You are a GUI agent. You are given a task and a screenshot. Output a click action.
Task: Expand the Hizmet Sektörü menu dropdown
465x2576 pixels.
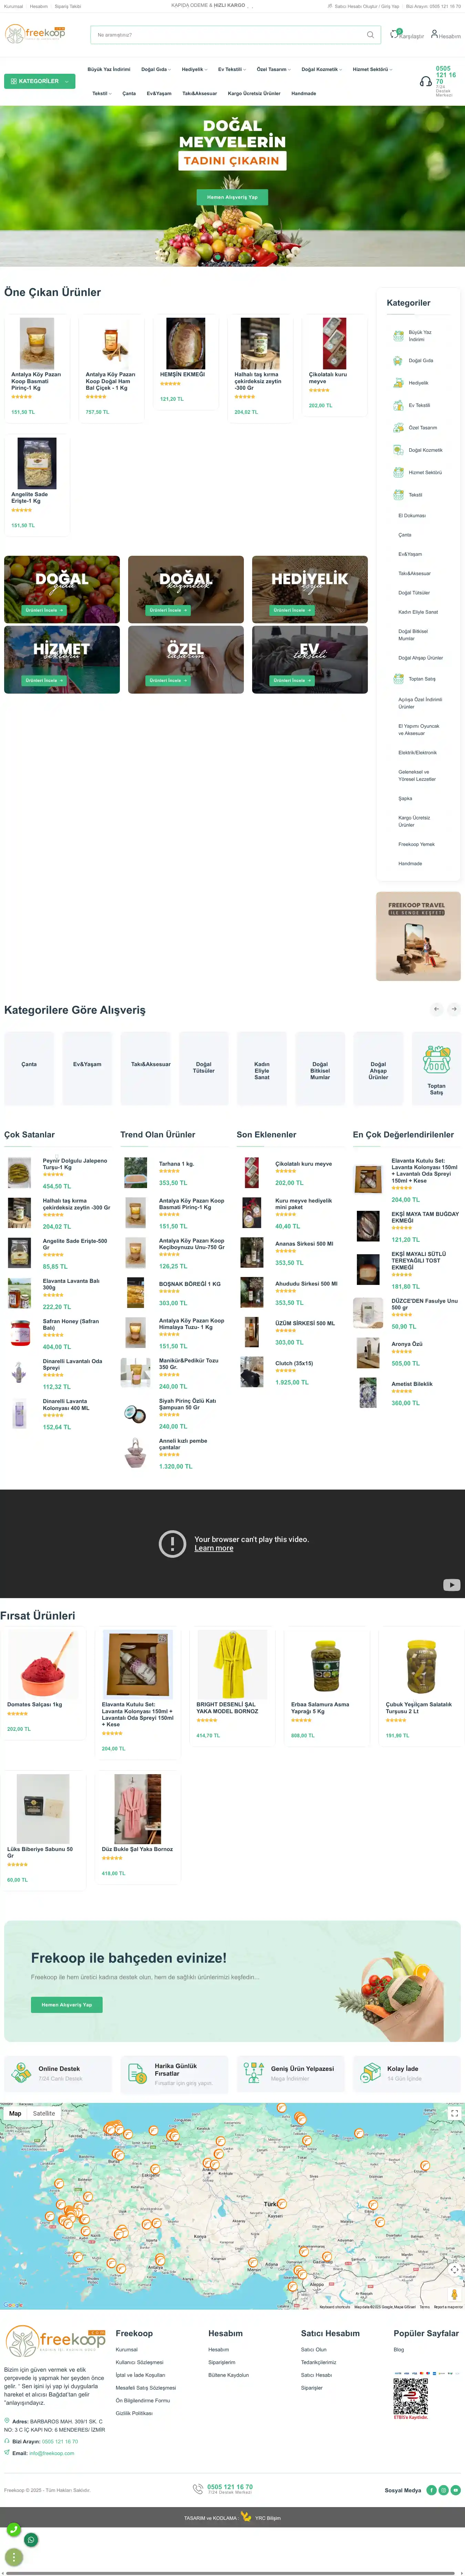(x=372, y=70)
